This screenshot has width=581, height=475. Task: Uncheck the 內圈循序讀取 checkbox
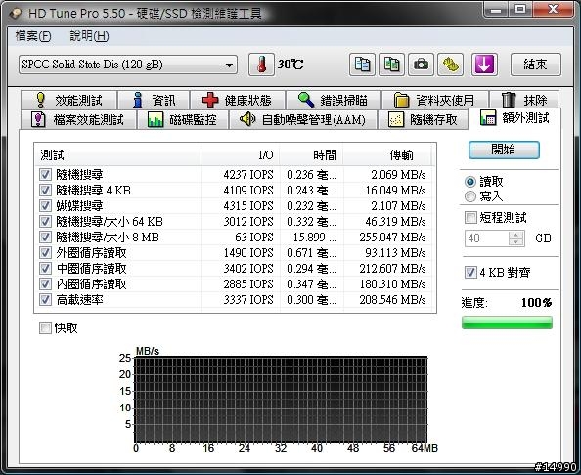45,284
